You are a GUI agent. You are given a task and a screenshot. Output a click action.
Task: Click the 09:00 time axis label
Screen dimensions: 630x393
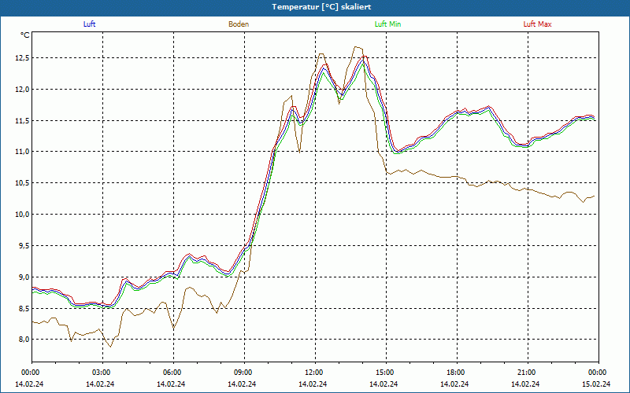click(x=243, y=373)
